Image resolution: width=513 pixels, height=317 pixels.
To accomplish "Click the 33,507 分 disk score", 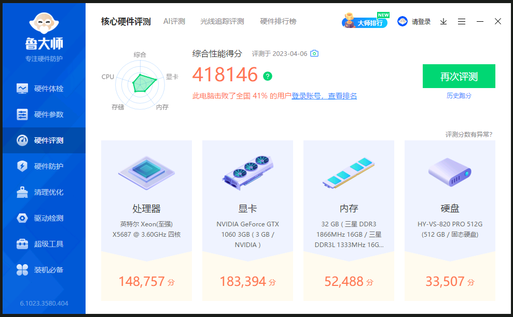I will (450, 281).
